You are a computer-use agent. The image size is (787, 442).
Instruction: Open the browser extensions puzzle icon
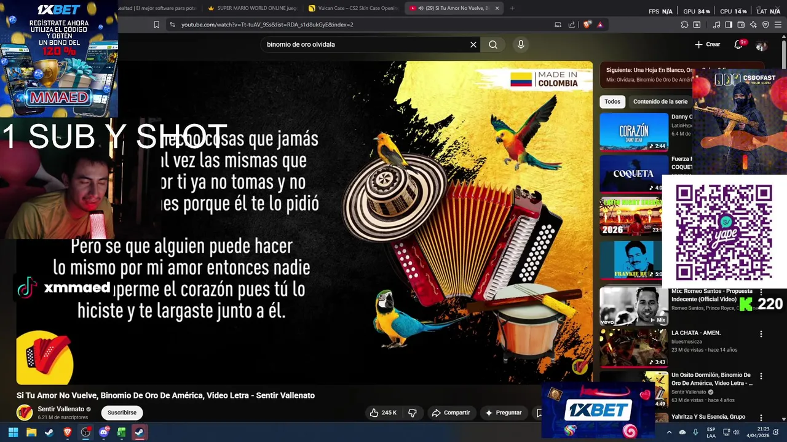[684, 25]
